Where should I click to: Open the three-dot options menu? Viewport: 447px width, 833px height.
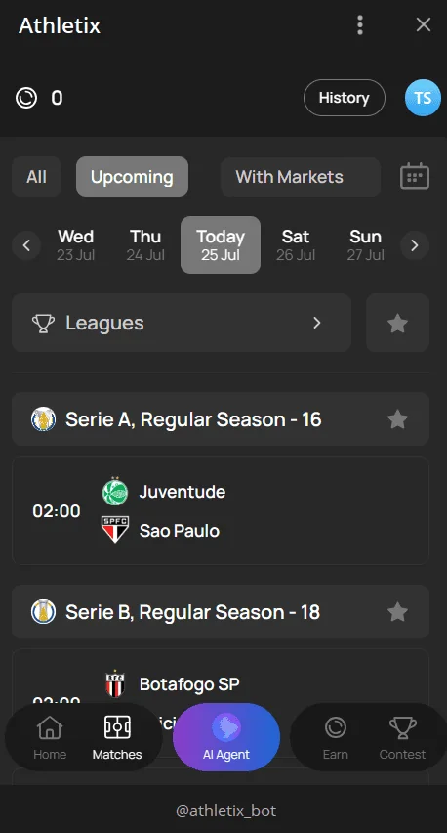click(360, 25)
